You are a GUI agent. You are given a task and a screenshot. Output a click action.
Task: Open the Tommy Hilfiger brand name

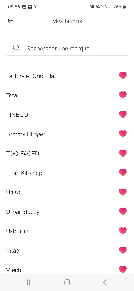(x=26, y=134)
